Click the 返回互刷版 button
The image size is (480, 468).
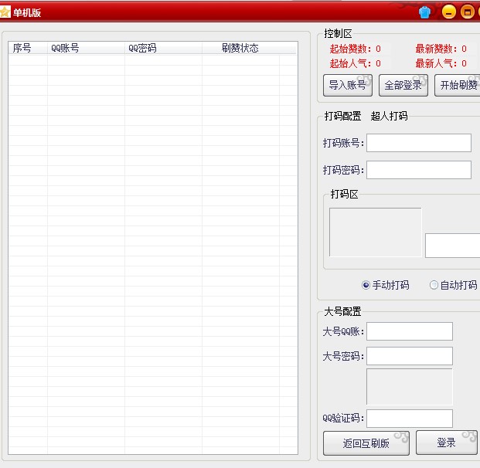coord(366,443)
